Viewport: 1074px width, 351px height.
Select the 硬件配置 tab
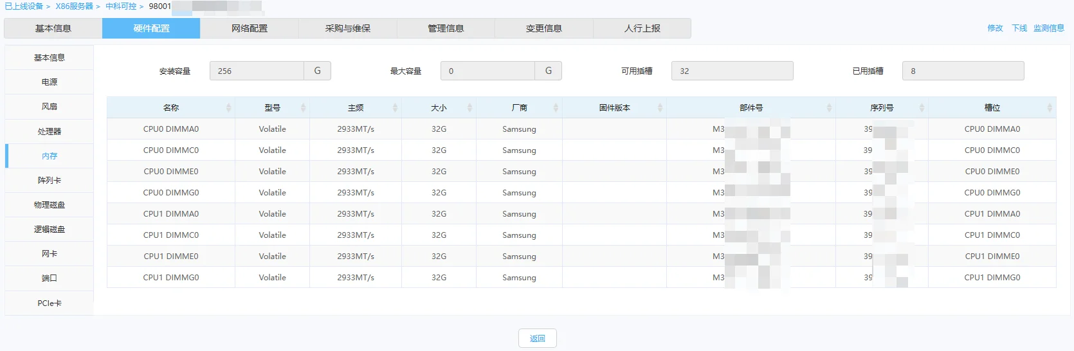tap(151, 28)
